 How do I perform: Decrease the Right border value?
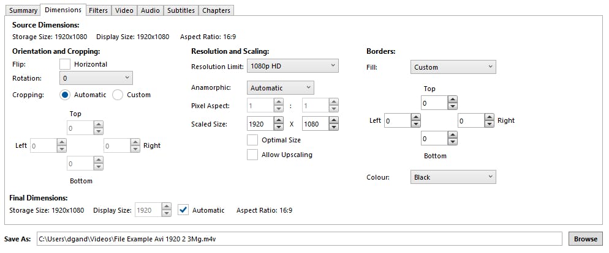[489, 124]
